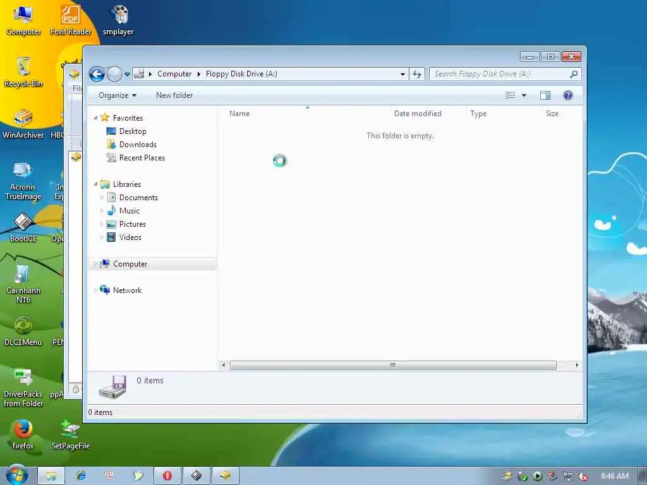Click the WinArchiver taskbar button
The height and width of the screenshot is (485, 647).
click(226, 476)
